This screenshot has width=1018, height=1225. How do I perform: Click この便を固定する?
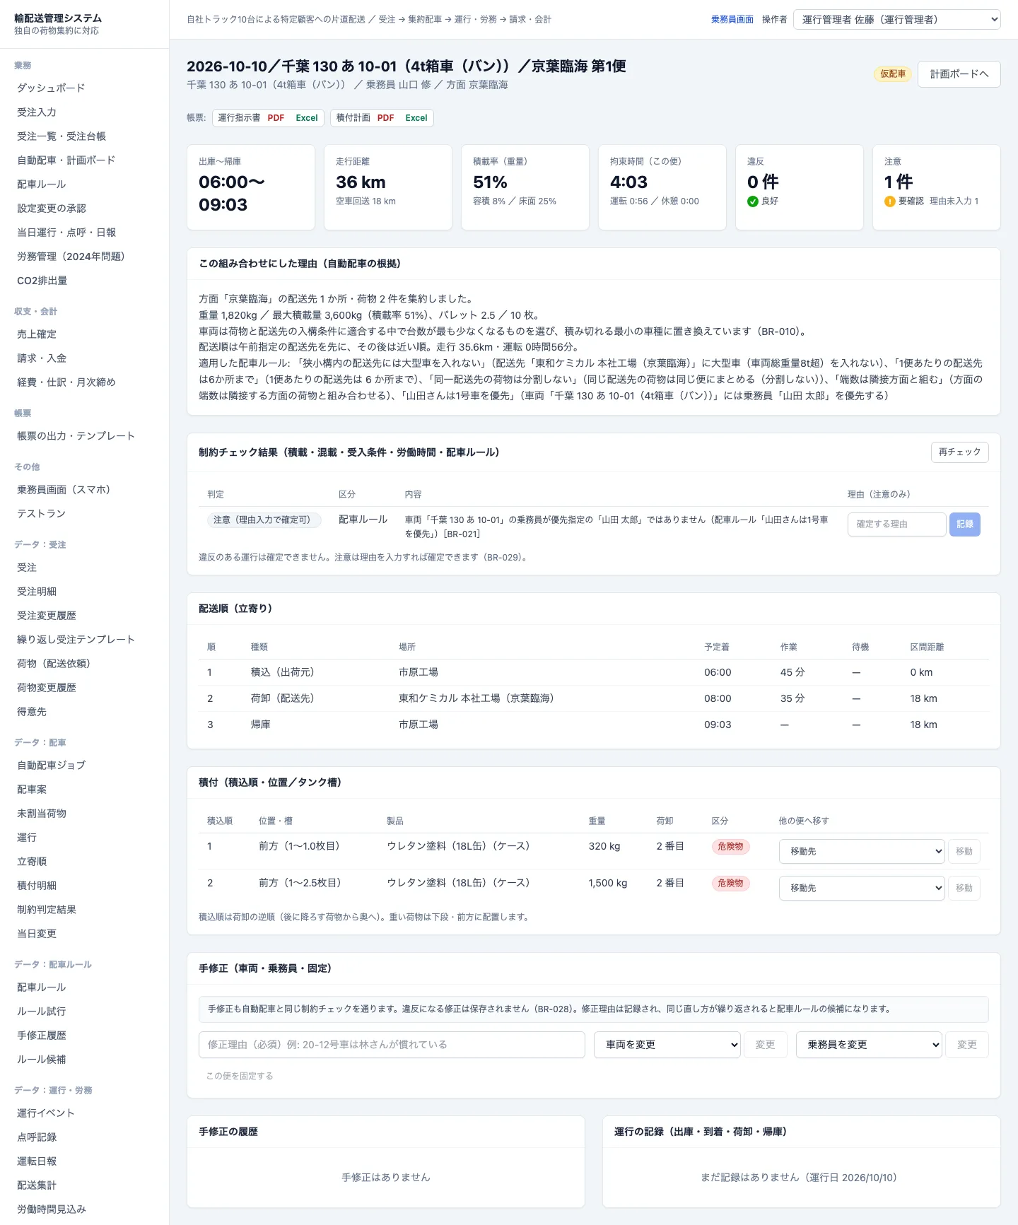[x=240, y=1076]
